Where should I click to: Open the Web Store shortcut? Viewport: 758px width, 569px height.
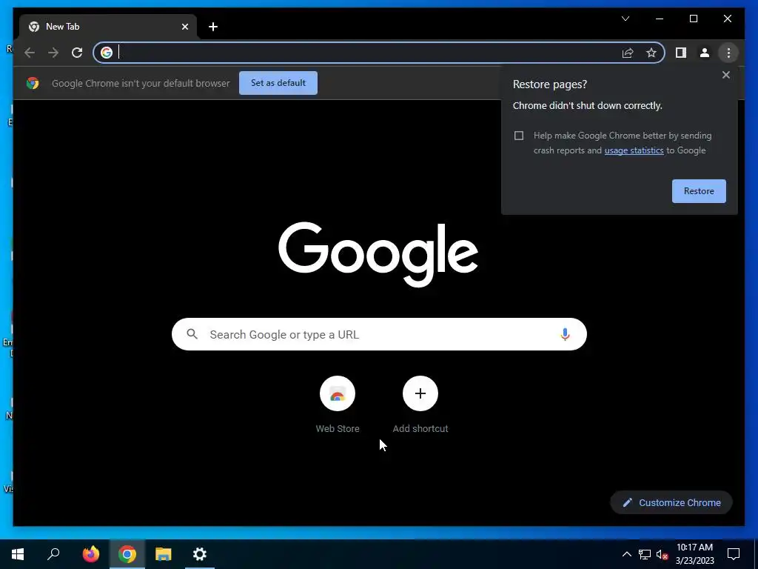(x=338, y=404)
